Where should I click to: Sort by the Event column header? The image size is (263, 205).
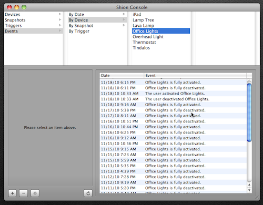click(195, 76)
